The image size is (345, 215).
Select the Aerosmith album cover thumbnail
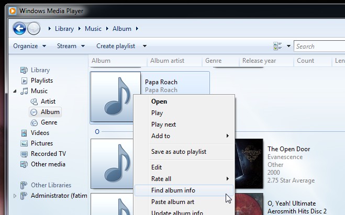(x=249, y=204)
